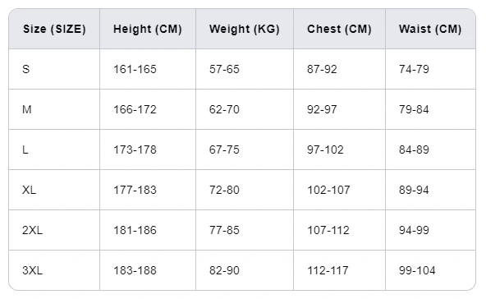Click the Height (CM) column header
486x299 pixels.
pos(148,29)
